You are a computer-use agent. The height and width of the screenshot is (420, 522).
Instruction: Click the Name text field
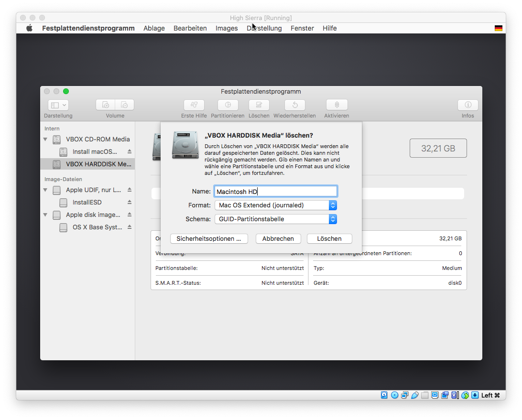tap(275, 192)
